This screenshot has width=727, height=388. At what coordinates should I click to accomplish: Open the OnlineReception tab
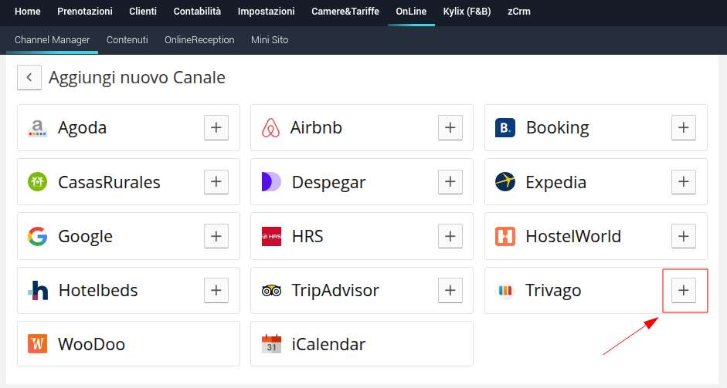(x=199, y=39)
